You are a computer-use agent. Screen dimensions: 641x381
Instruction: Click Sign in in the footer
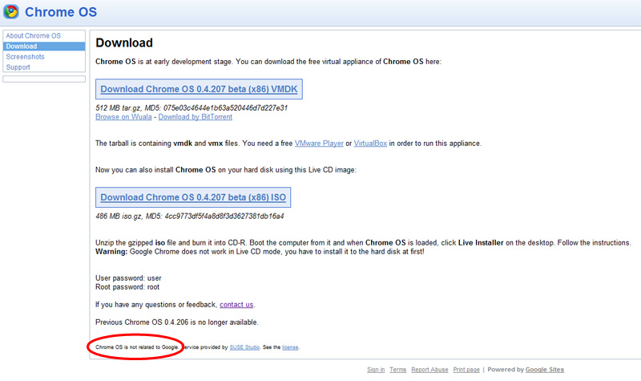(x=376, y=370)
